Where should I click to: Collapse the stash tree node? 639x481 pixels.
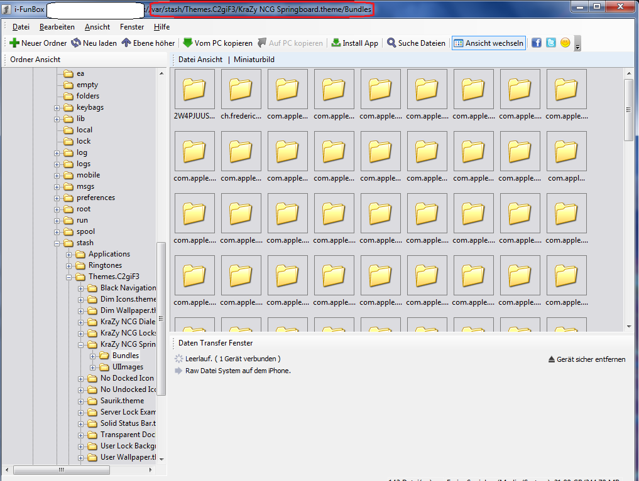coord(57,243)
